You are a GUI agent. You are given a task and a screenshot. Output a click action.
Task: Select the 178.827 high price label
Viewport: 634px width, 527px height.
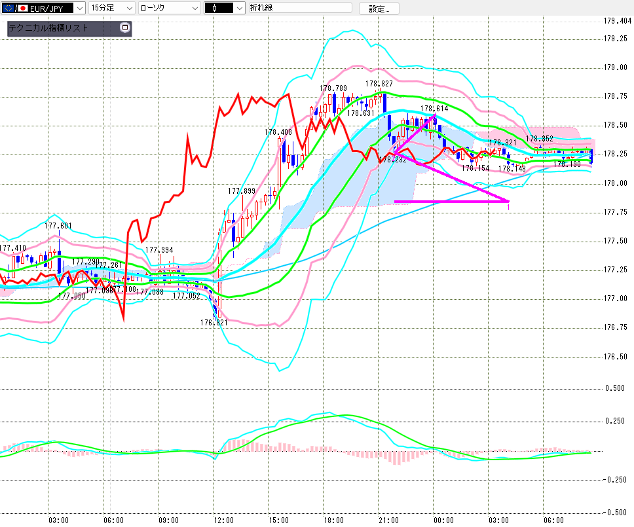tap(379, 84)
